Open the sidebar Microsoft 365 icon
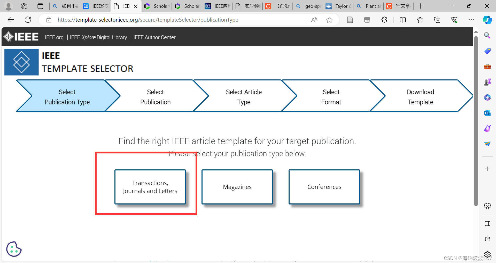 (487, 97)
